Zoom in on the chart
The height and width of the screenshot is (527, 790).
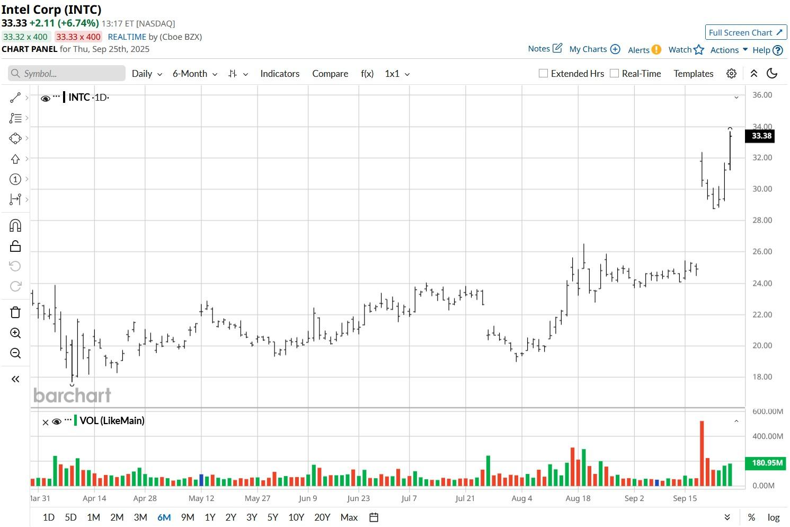click(x=15, y=333)
